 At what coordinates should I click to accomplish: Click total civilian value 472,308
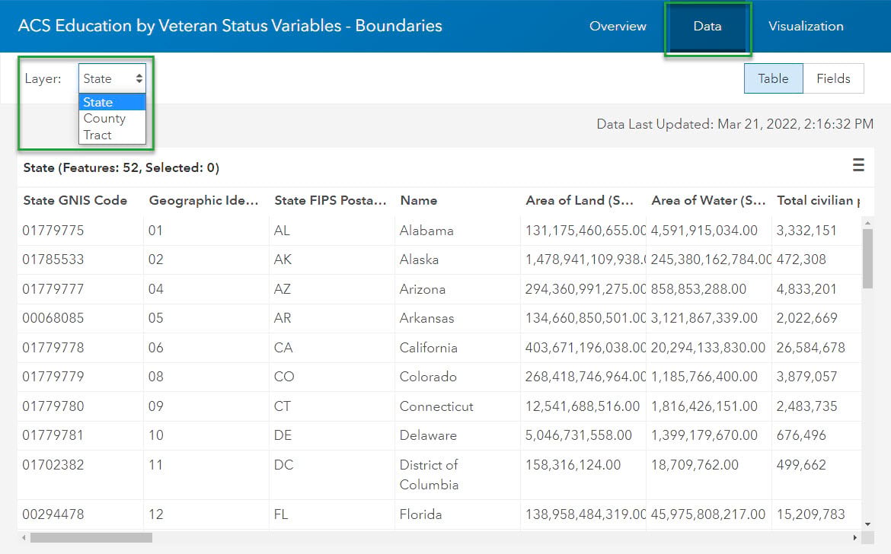tap(801, 259)
